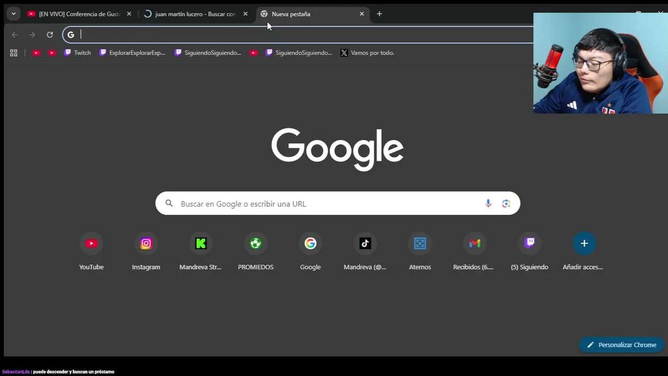Screen dimensions: 668x376
Task: Open a new tab with plus button
Action: tap(379, 14)
